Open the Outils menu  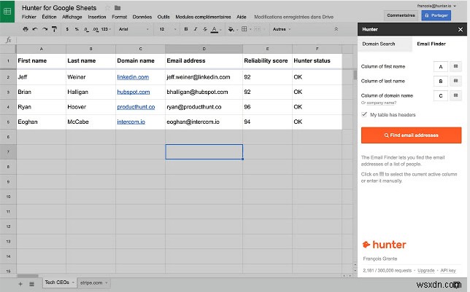[x=163, y=17]
